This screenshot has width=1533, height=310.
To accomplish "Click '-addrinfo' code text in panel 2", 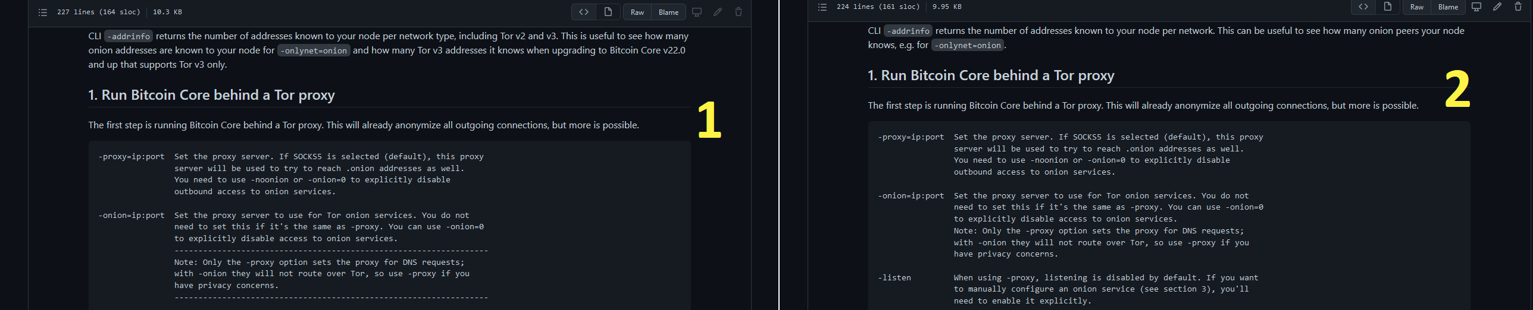I will (x=908, y=31).
